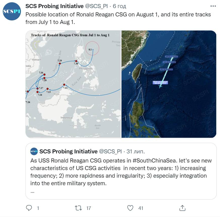Click the retweet arrows icon

coord(79,208)
